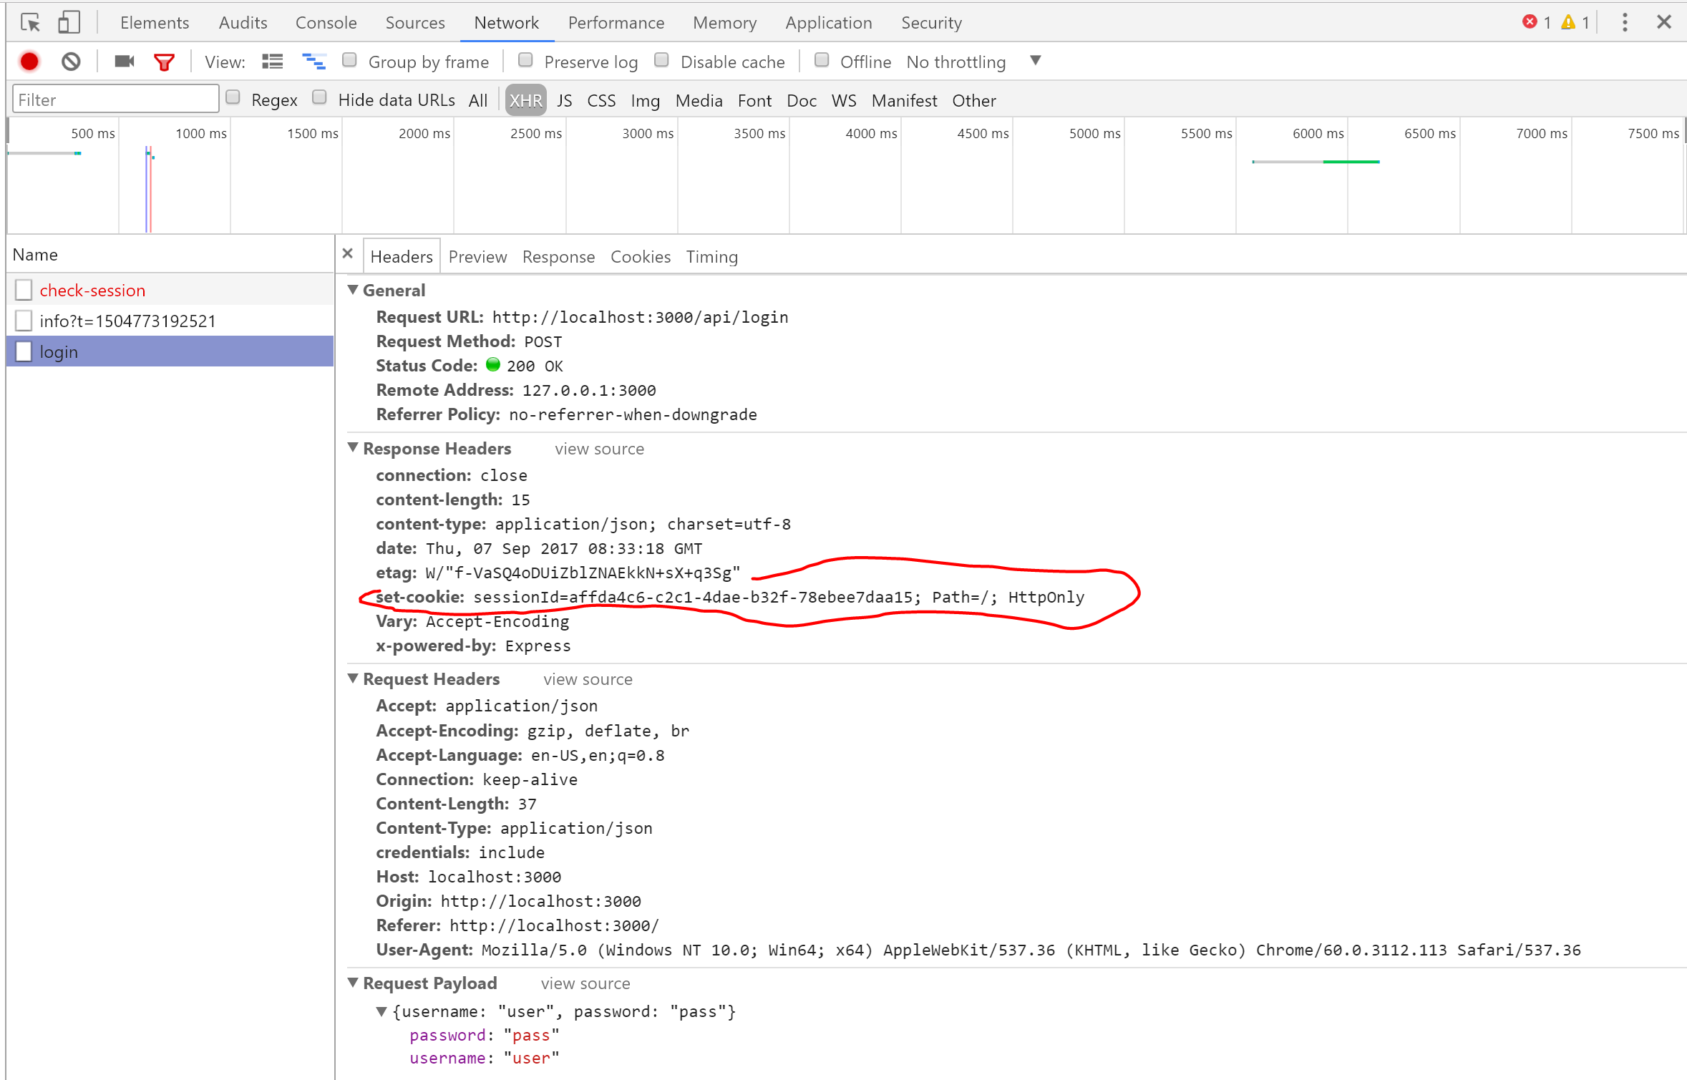Collapse the payload JSON object tree
1687x1080 pixels.
click(381, 1011)
